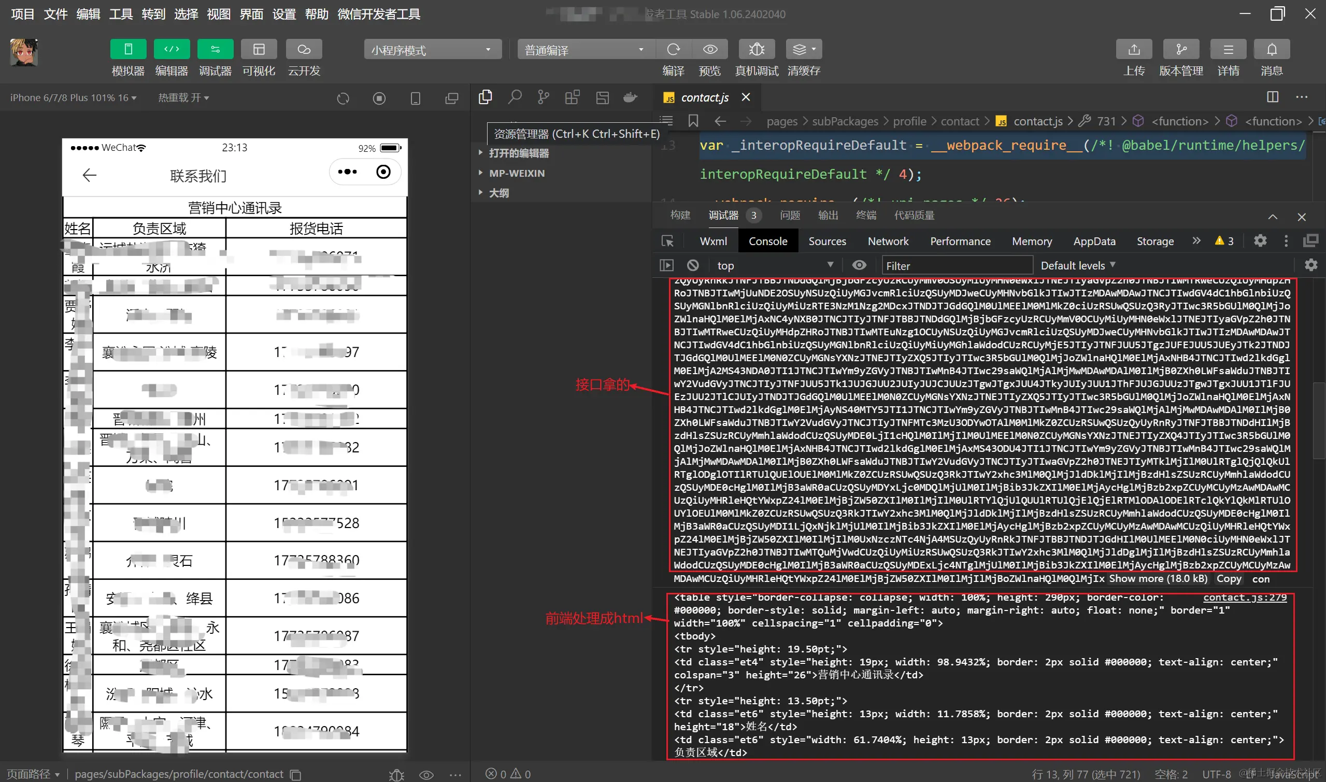Click the 真机调试 bug icon

click(756, 50)
